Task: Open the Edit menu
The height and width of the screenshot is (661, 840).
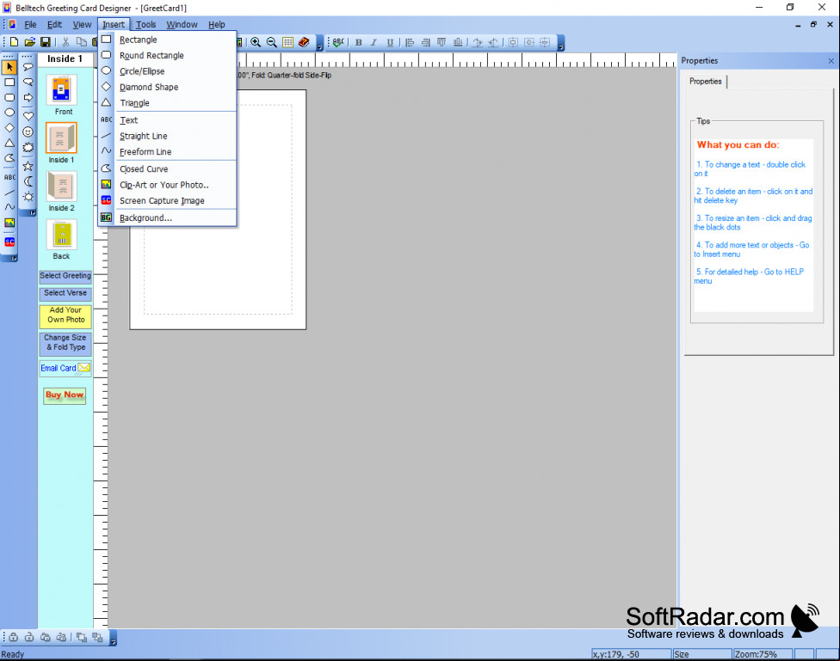Action: [x=54, y=25]
